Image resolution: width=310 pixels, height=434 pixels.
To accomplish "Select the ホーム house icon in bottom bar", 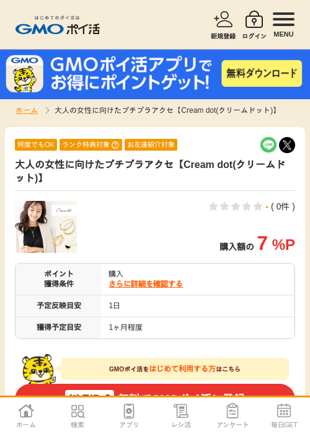I will point(26,410).
